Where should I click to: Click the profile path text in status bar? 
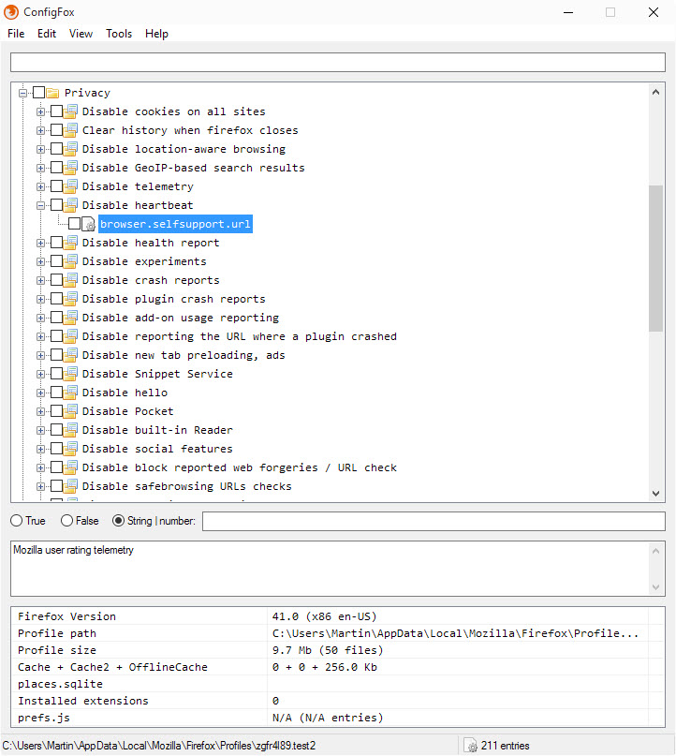(x=159, y=746)
